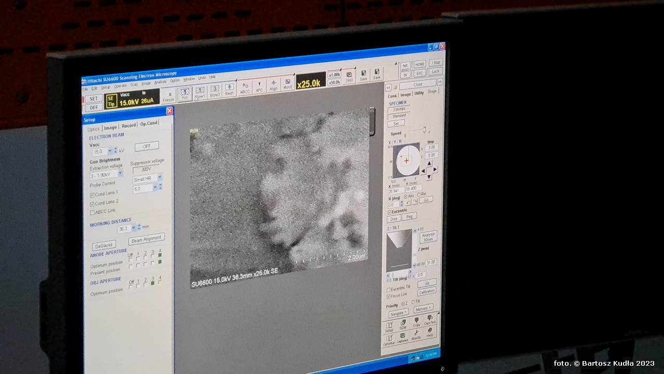The image size is (664, 374).
Task: Open the Scan menu
Action: tap(134, 84)
